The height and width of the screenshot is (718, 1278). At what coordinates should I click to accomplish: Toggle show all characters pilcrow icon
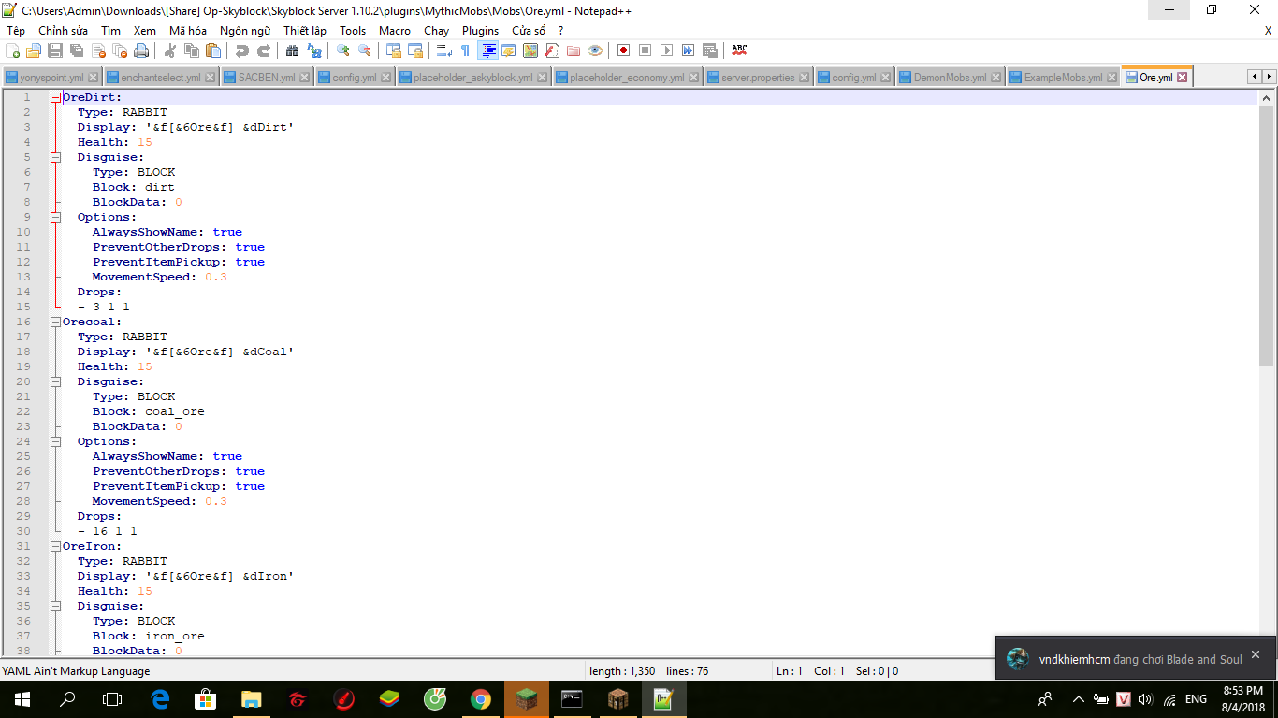(466, 50)
